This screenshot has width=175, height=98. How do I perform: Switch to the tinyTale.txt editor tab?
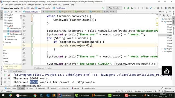(110, 12)
